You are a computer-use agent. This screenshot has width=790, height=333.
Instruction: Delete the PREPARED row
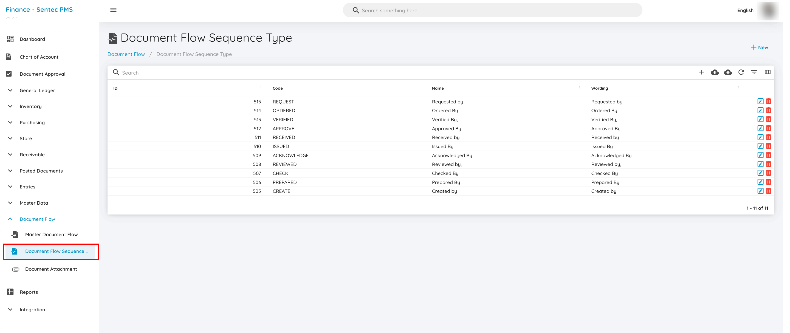[x=768, y=182]
